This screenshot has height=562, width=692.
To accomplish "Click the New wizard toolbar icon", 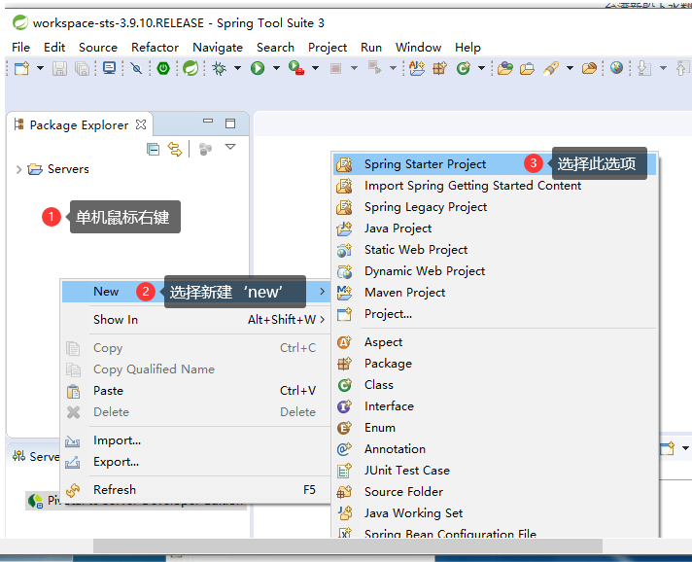I will 21,68.
